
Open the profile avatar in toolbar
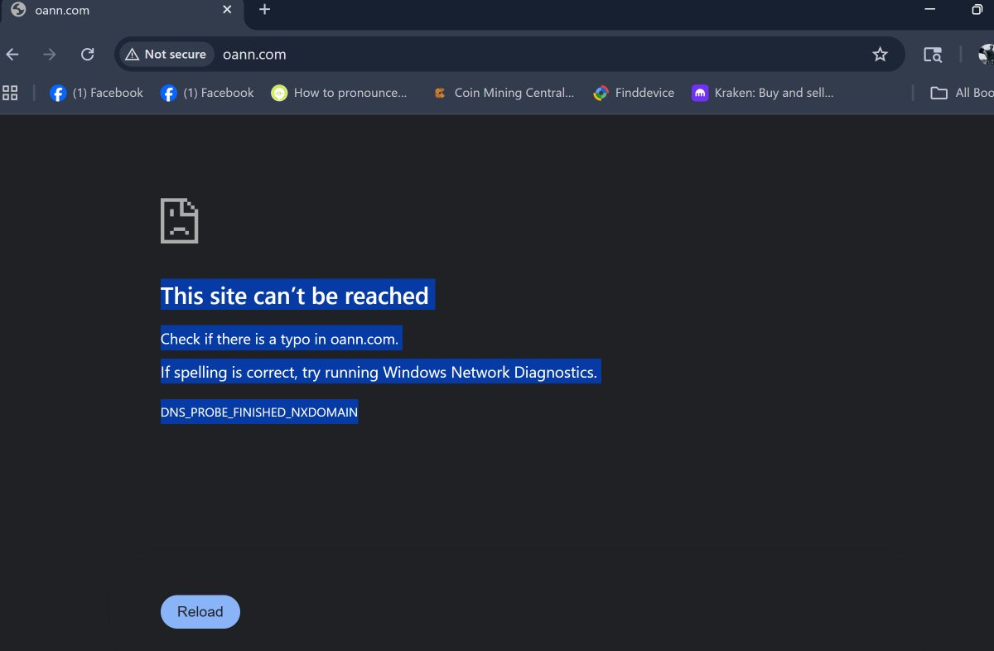click(x=986, y=55)
